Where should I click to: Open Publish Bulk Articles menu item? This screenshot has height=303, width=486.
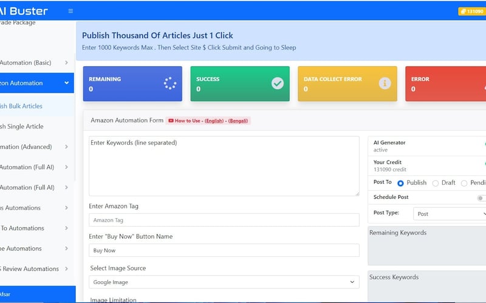point(37,106)
